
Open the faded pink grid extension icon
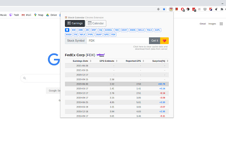pos(199,9)
